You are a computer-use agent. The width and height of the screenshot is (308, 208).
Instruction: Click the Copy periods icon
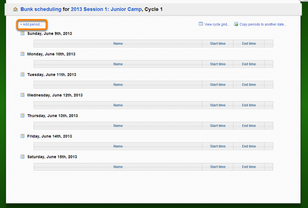point(236,24)
